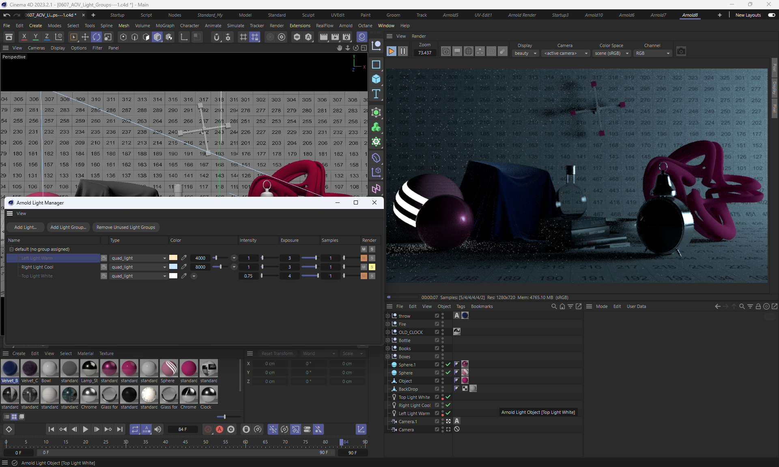Viewport: 779px width, 467px height.
Task: Expand the OLD_CLOCK object in hierarchy
Action: [x=387, y=332]
